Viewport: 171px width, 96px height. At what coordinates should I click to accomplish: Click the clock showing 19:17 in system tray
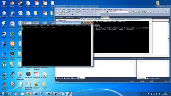click(165, 94)
